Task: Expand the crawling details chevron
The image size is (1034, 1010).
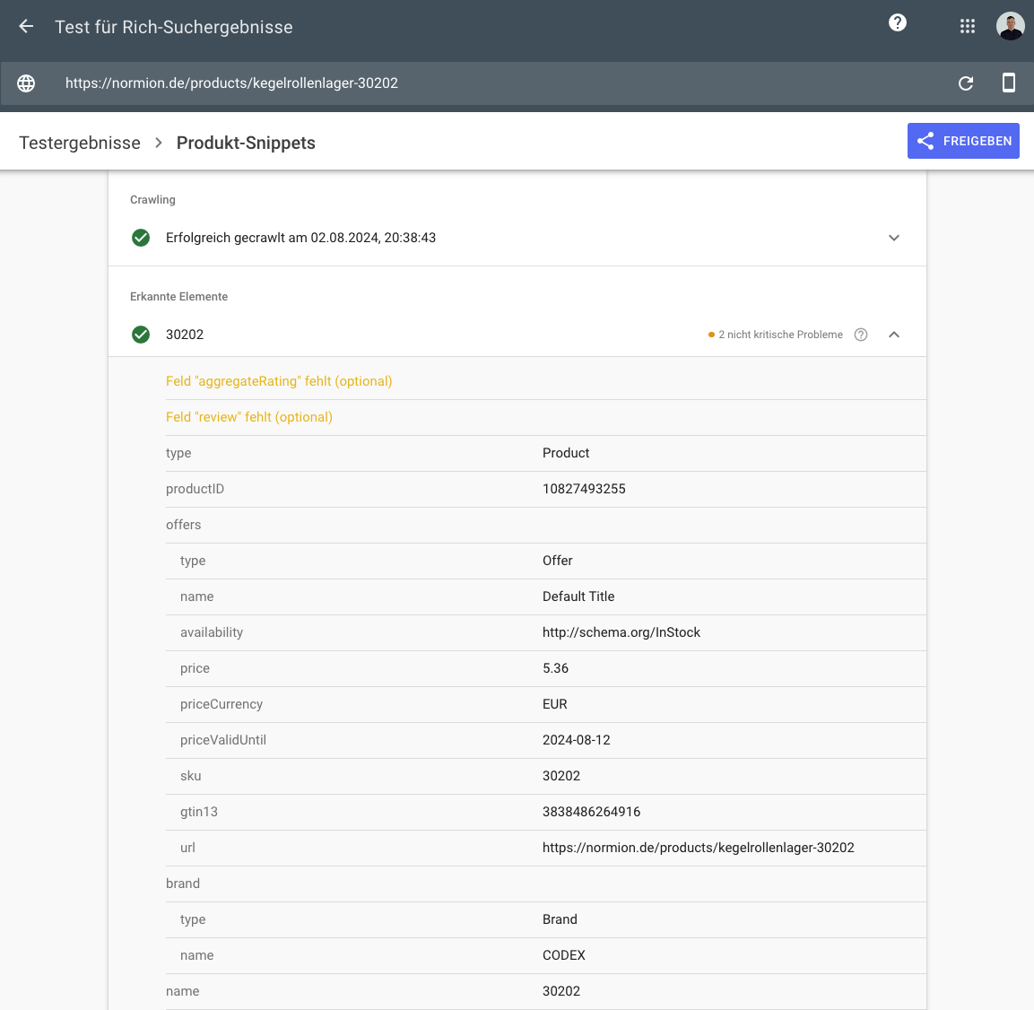Action: click(894, 238)
